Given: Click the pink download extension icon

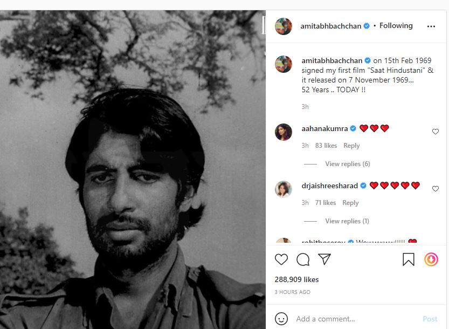Looking at the screenshot, I should [431, 259].
